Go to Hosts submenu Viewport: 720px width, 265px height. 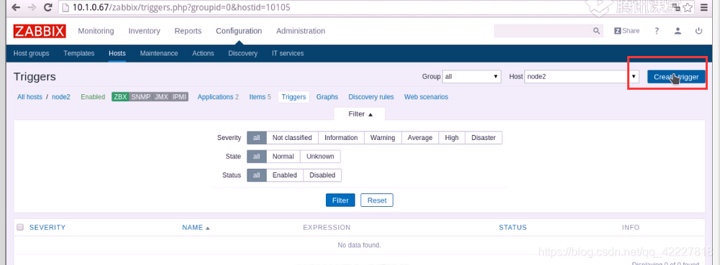pos(117,53)
